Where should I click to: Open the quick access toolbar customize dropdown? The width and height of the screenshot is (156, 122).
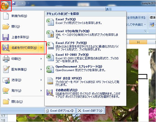28,3
